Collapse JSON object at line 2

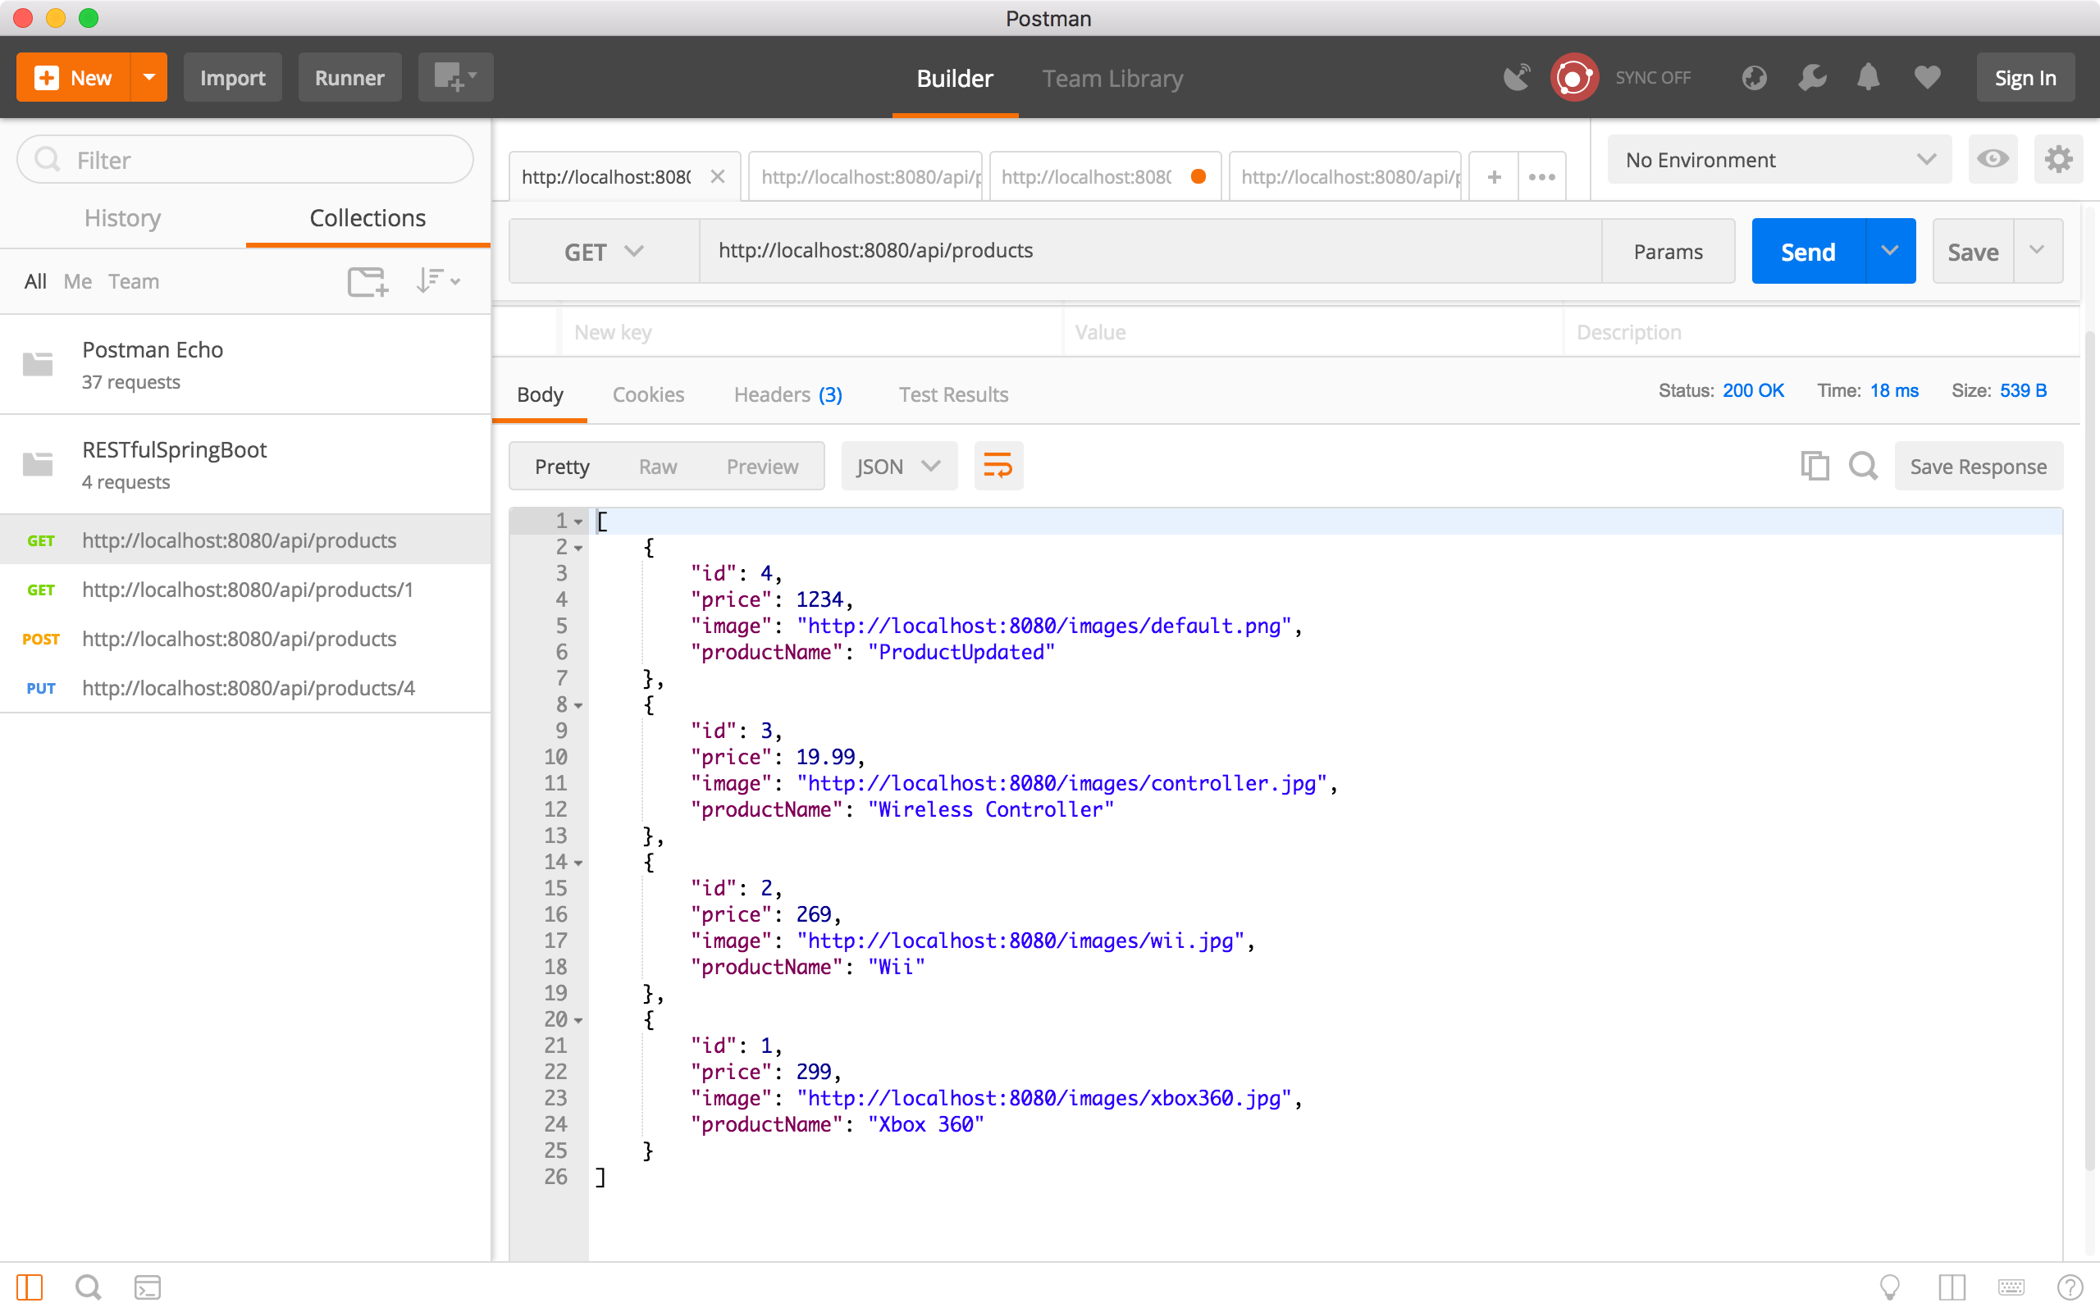point(578,548)
